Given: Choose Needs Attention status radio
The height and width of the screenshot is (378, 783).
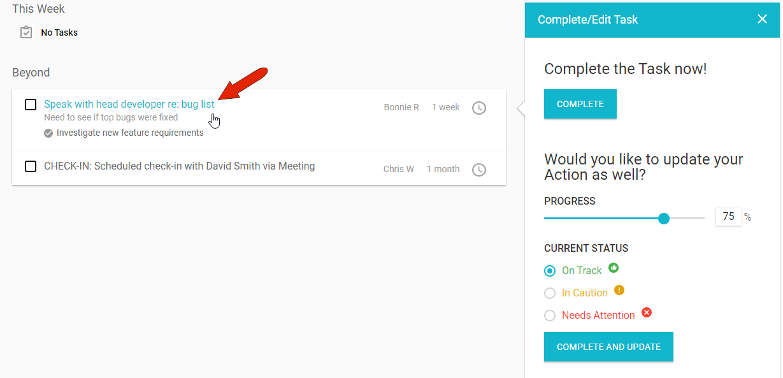Looking at the screenshot, I should click(x=550, y=316).
